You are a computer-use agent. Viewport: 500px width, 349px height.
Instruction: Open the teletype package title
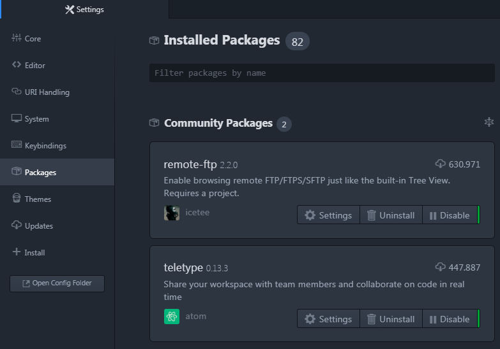click(x=183, y=267)
